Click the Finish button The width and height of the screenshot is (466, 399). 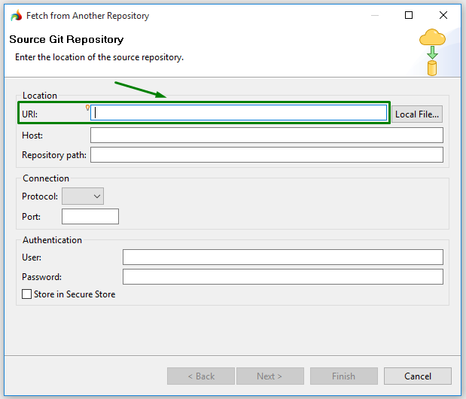[x=343, y=376]
